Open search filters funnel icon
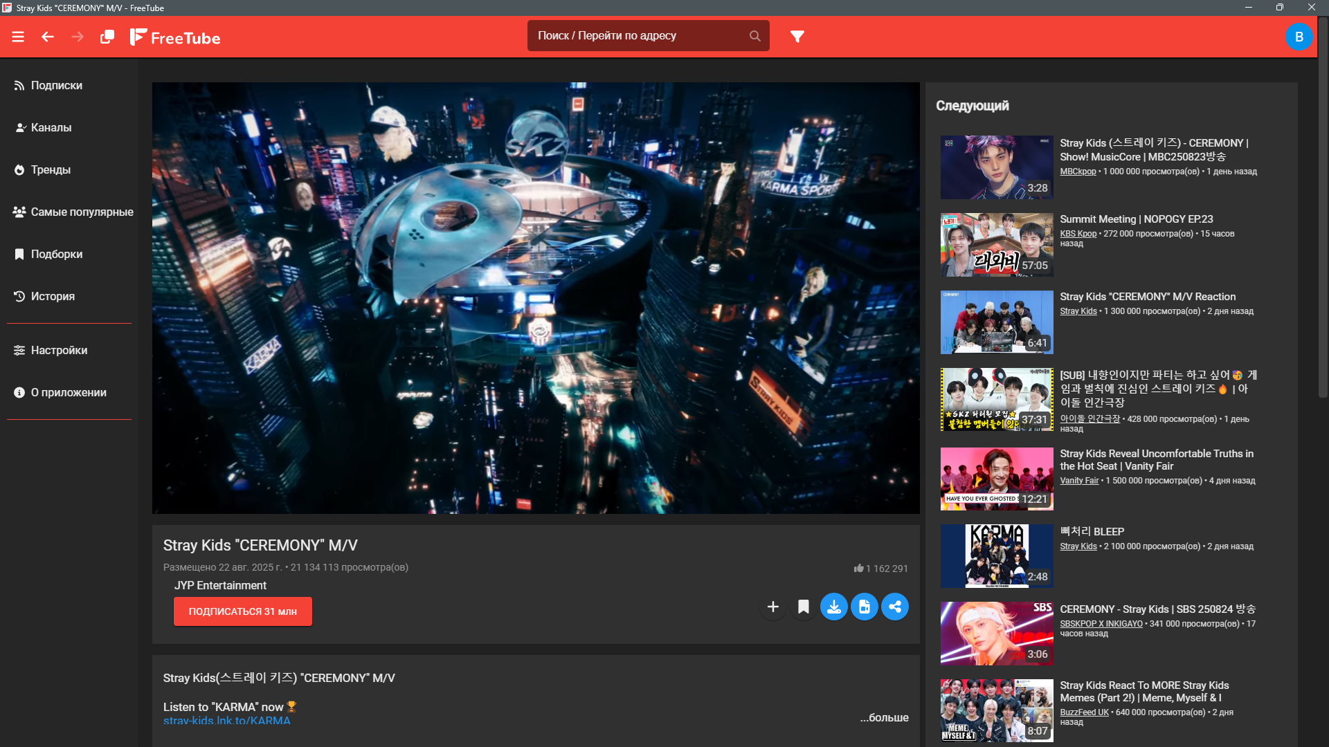The height and width of the screenshot is (747, 1329). [x=797, y=36]
